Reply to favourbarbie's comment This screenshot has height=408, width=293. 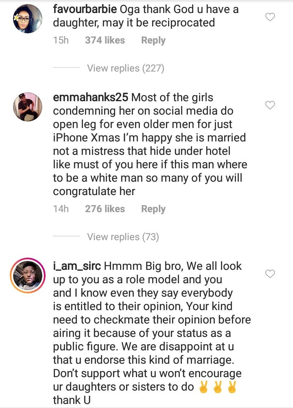coord(153,40)
